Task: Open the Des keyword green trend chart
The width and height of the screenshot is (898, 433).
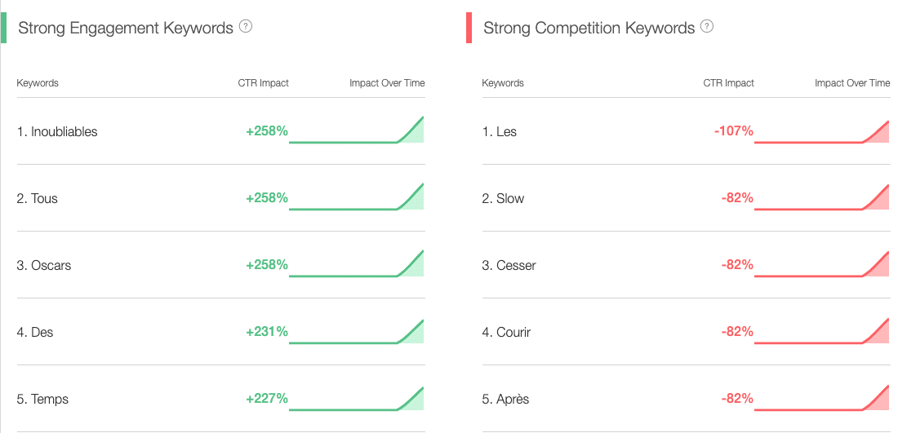Action: (x=356, y=332)
